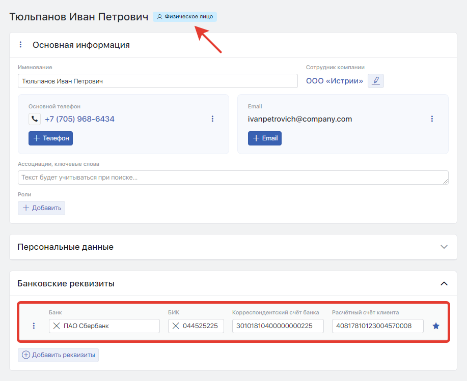The height and width of the screenshot is (381, 467).
Task: Click the Физическое лицо type badge
Action: (185, 17)
